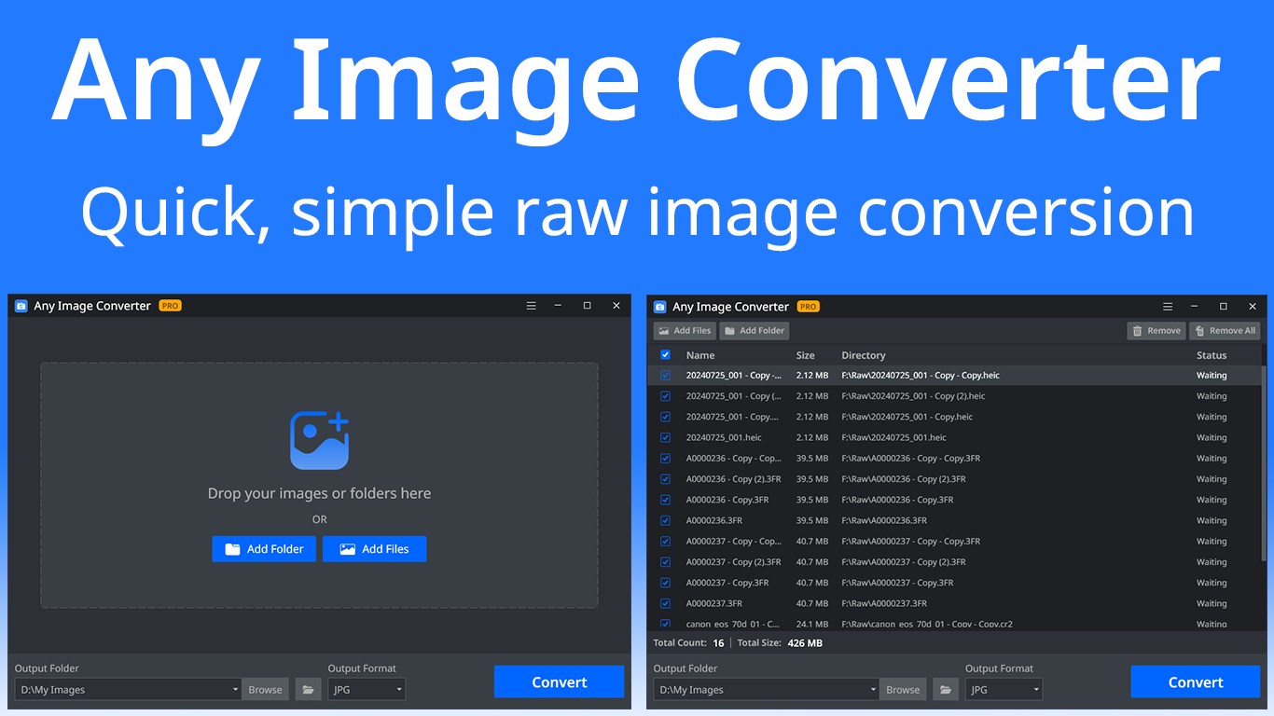Viewport: 1274px width, 716px height.
Task: Click the A0000237 - Copy - Cop... file name
Action: pos(733,541)
